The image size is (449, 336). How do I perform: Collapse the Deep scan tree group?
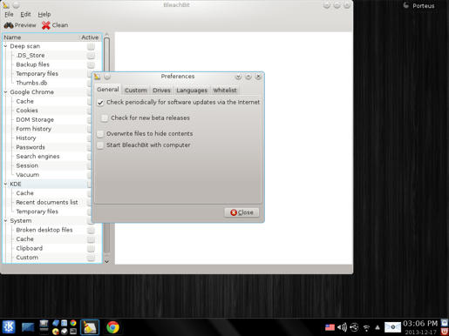tap(5, 46)
